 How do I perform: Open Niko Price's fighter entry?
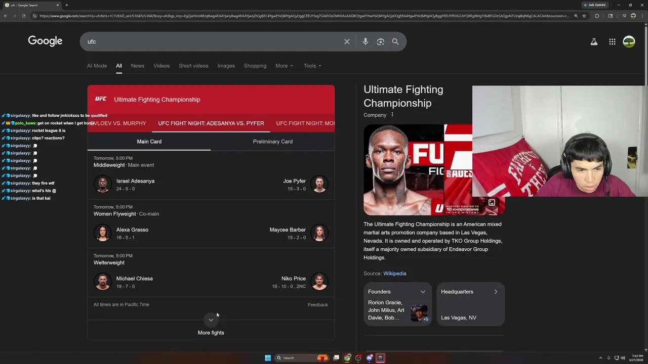click(x=300, y=282)
